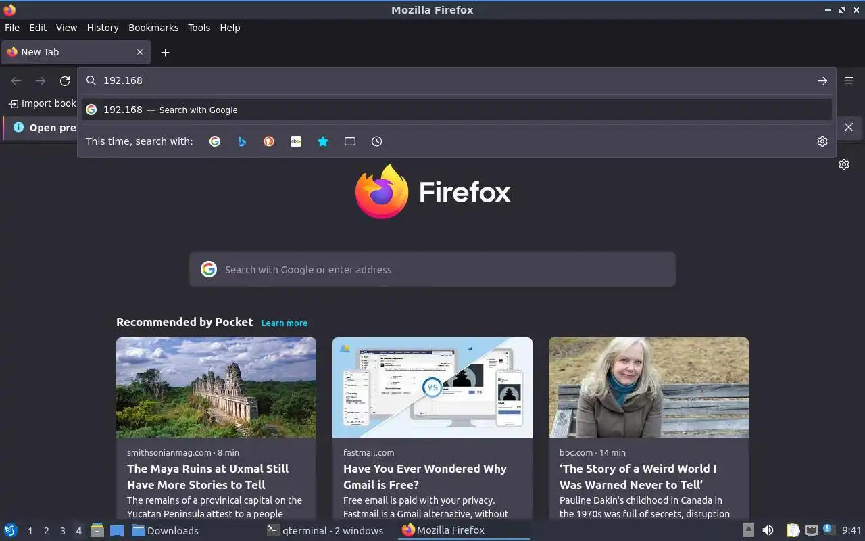Open the Help menu
865x541 pixels.
[x=230, y=28]
